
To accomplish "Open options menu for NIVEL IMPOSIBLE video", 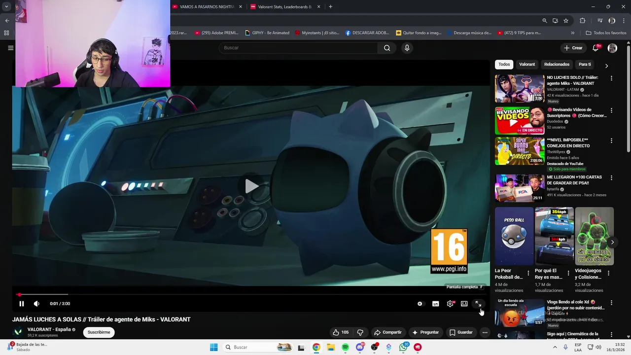I will coord(611,141).
